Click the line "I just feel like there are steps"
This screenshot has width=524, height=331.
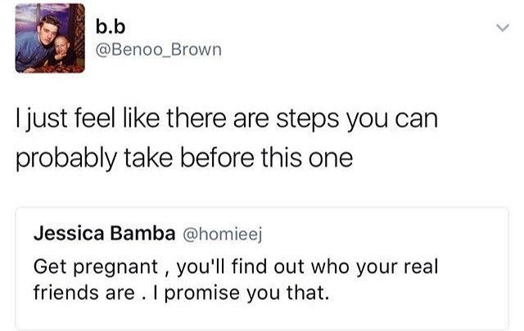click(227, 119)
